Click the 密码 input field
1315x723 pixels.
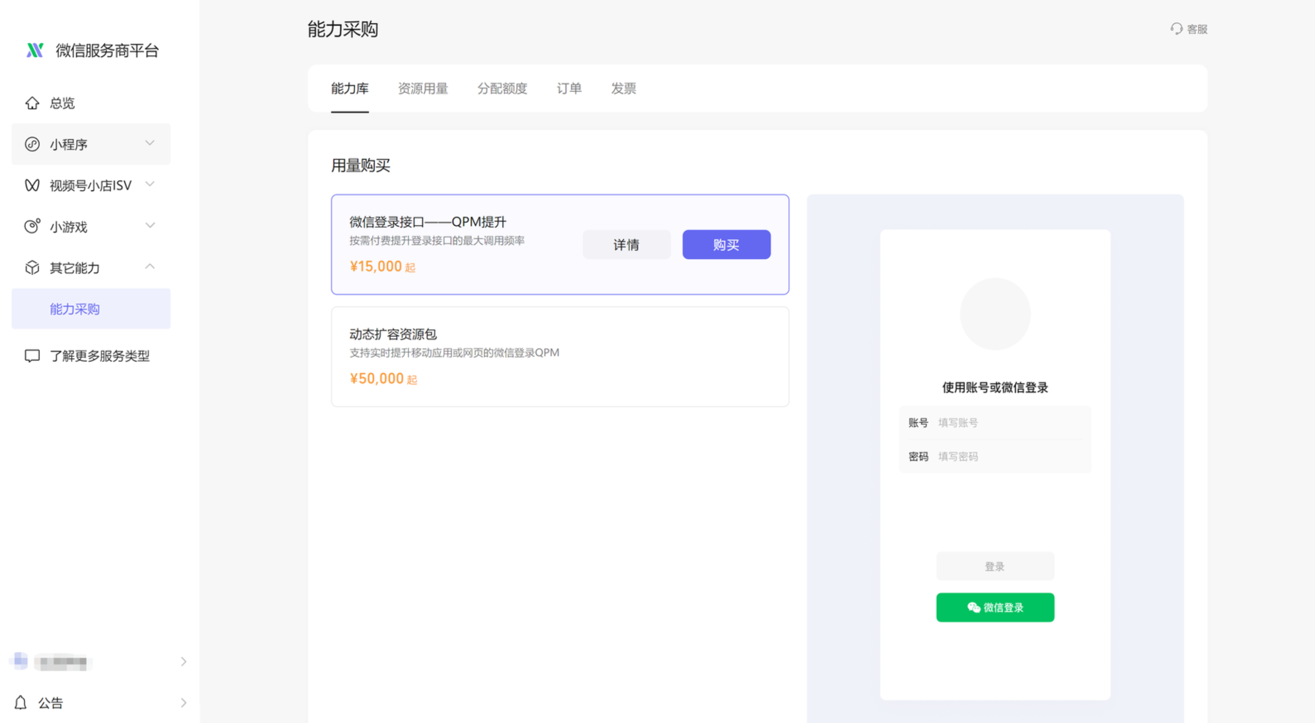[x=995, y=457]
